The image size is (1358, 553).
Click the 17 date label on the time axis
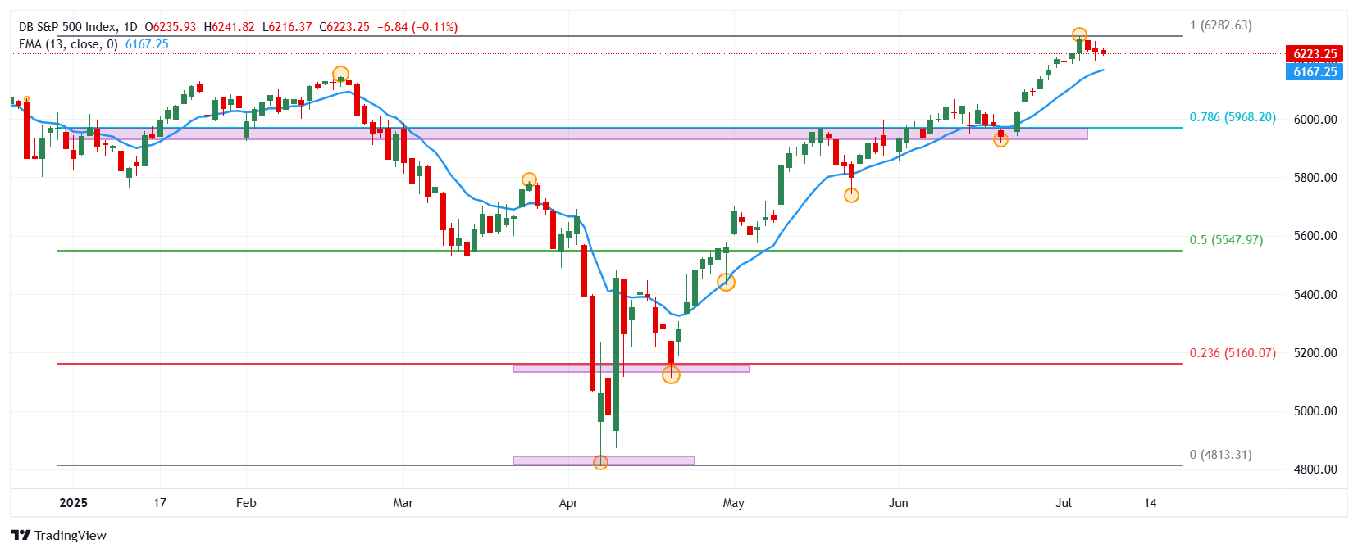tap(160, 503)
